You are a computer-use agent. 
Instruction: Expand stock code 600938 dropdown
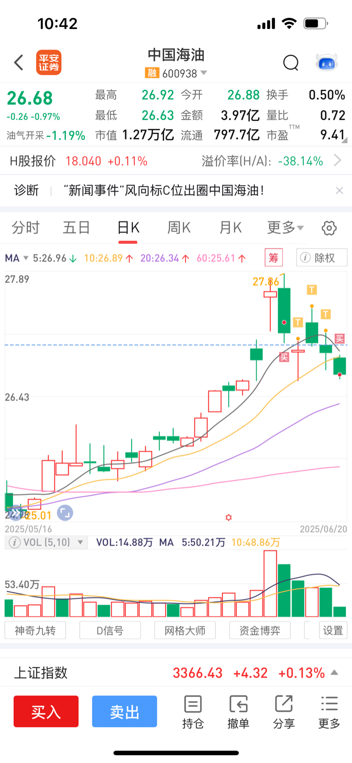(x=203, y=73)
